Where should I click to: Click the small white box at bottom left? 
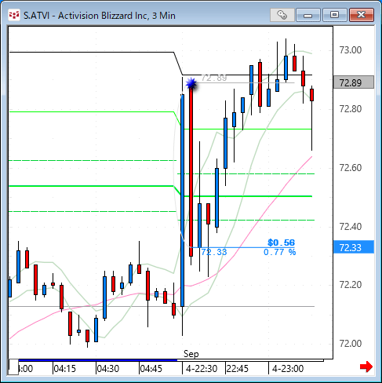pyautogui.click(x=13, y=367)
